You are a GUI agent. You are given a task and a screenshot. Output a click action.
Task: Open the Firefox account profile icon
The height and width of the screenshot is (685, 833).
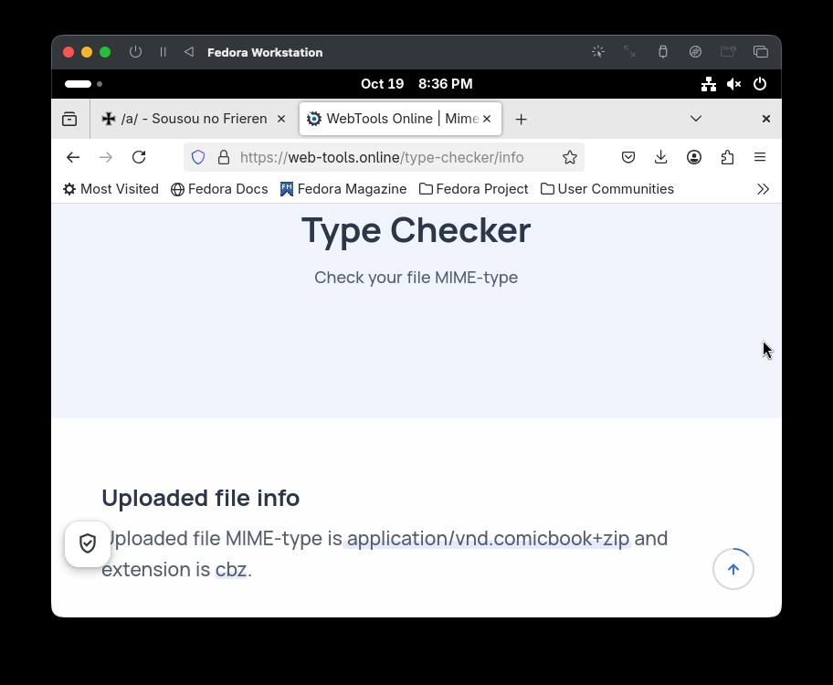click(694, 157)
